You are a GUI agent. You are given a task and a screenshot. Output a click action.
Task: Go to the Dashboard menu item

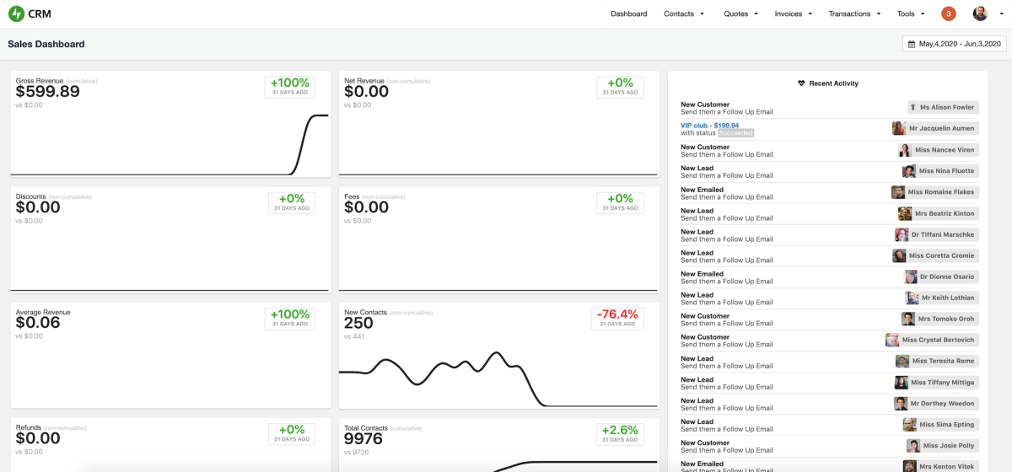coord(628,13)
